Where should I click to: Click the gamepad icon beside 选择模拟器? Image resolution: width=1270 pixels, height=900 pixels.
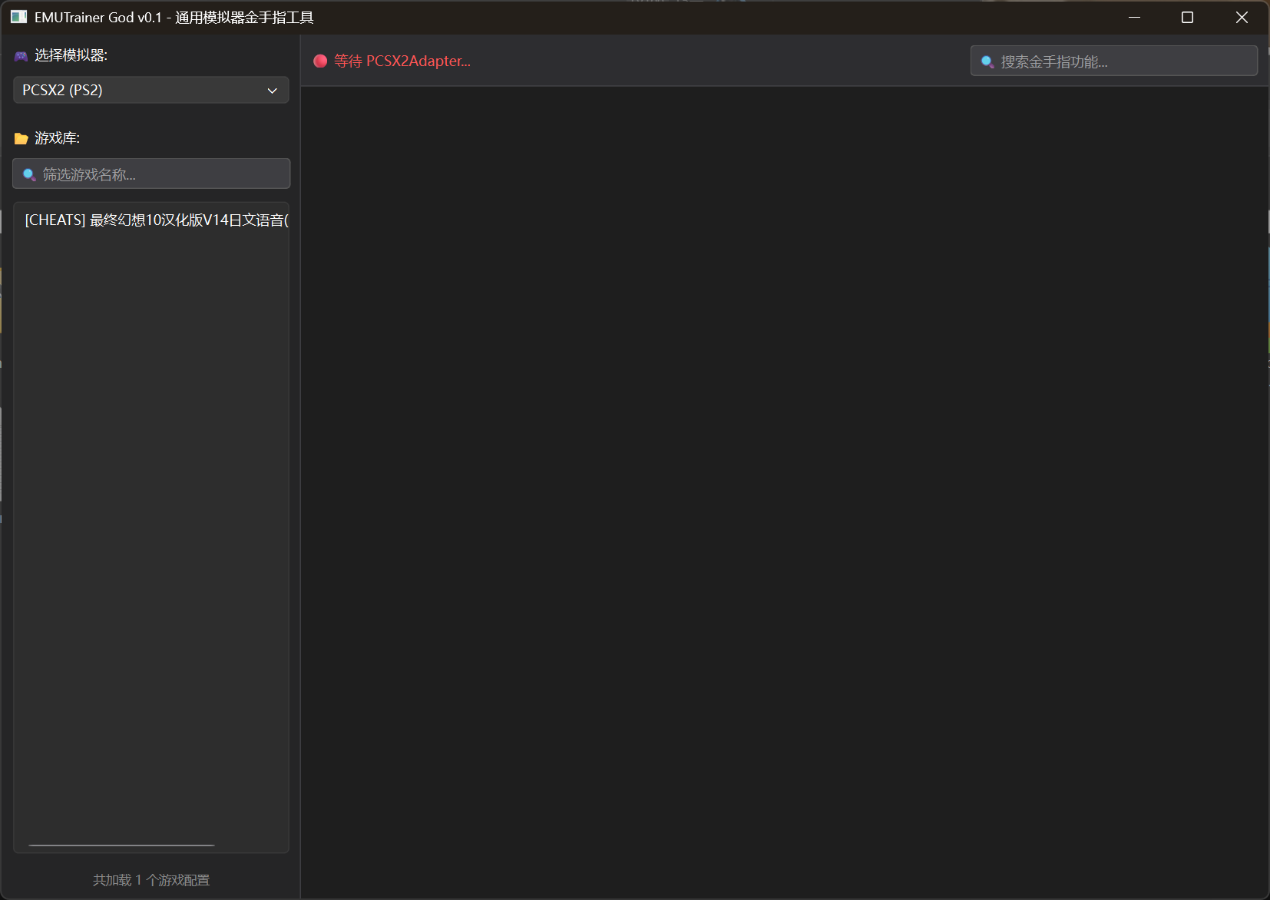(21, 56)
